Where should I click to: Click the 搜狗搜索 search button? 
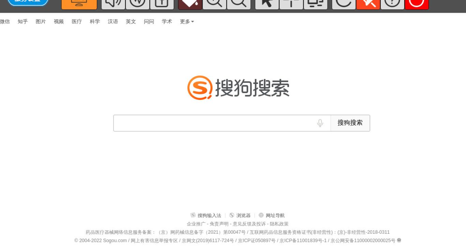coord(350,123)
